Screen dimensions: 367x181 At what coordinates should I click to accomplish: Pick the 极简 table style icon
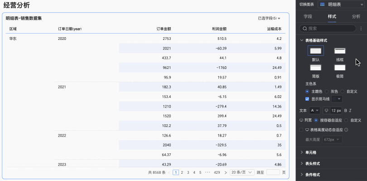340,68
